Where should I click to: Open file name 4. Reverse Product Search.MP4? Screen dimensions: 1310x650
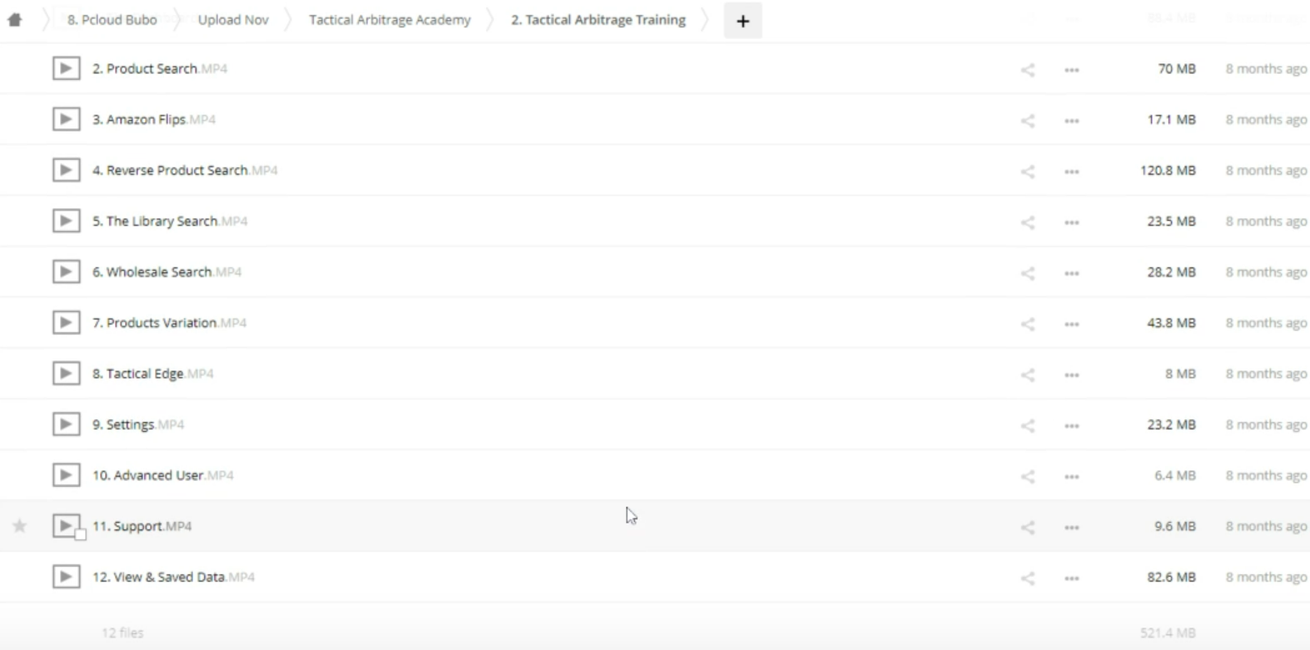click(x=185, y=170)
